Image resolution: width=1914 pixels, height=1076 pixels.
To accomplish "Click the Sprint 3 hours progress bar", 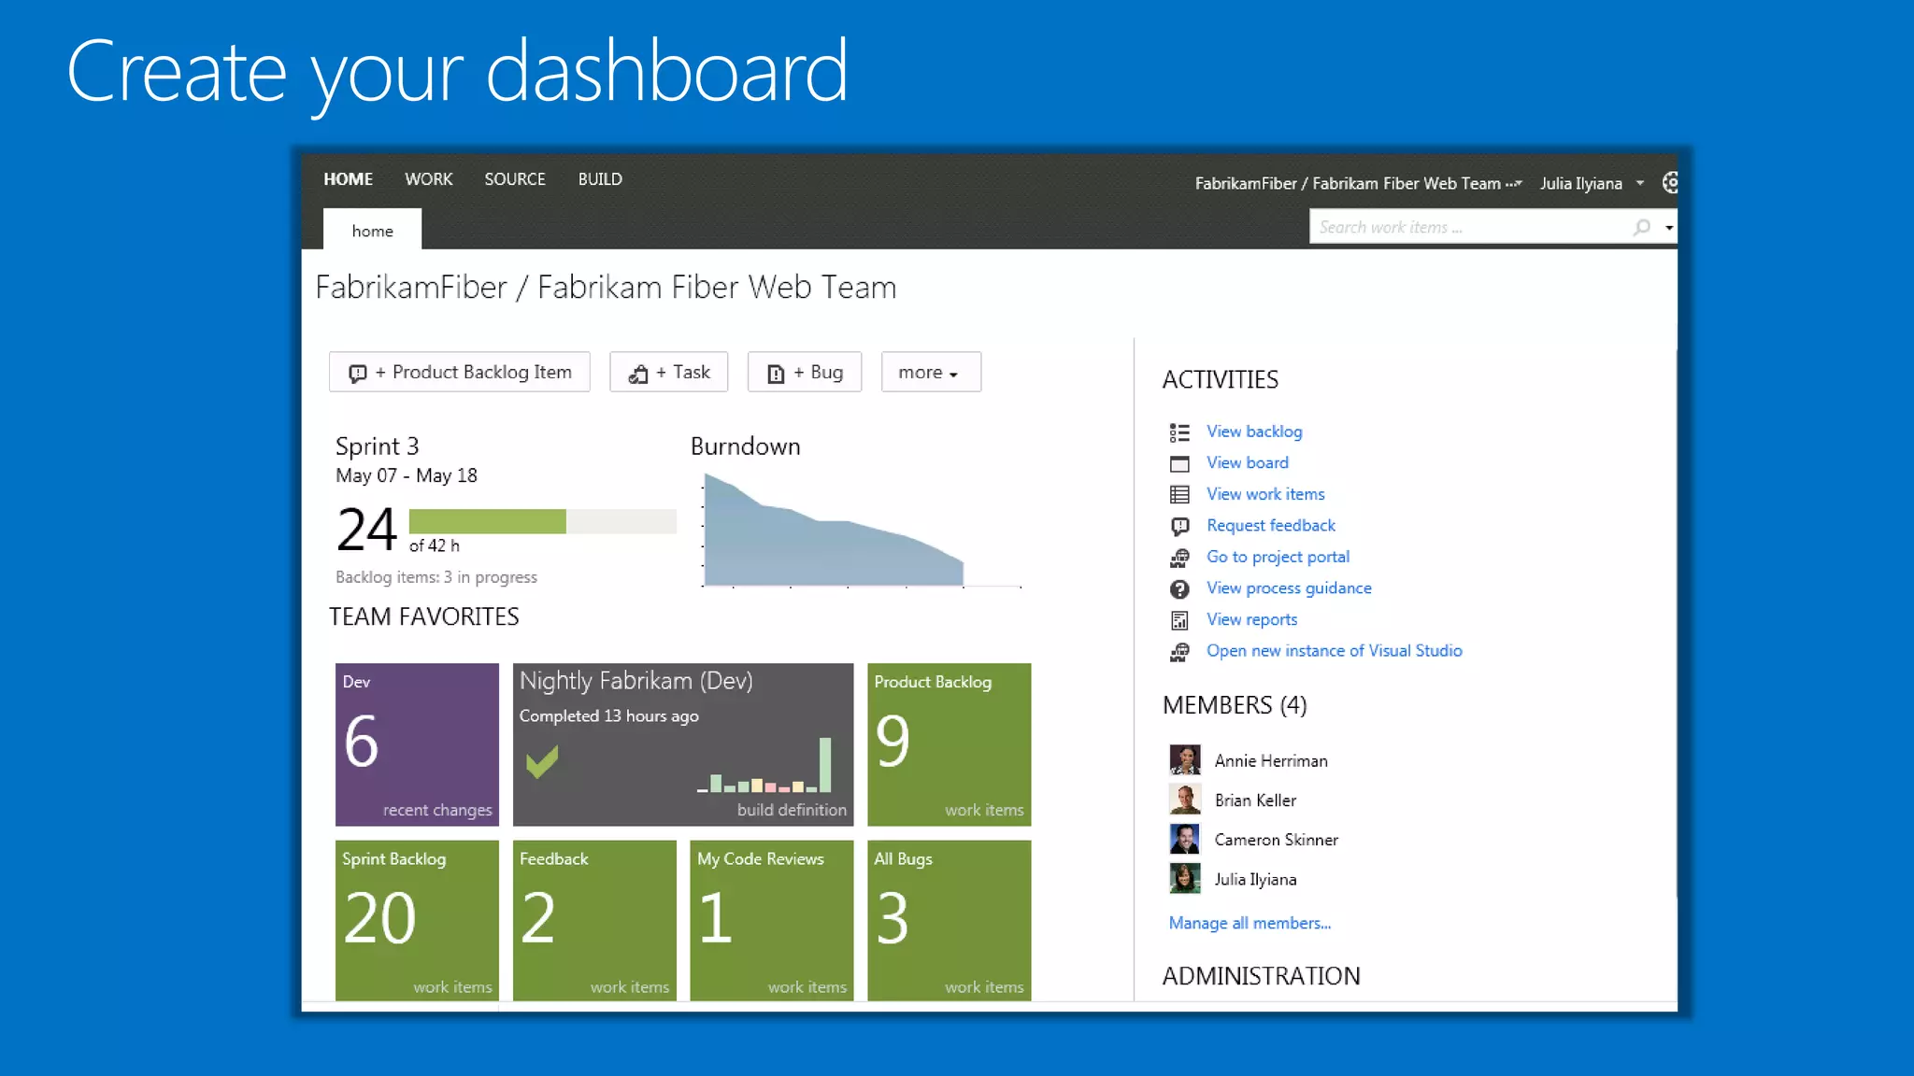I will pos(542,521).
